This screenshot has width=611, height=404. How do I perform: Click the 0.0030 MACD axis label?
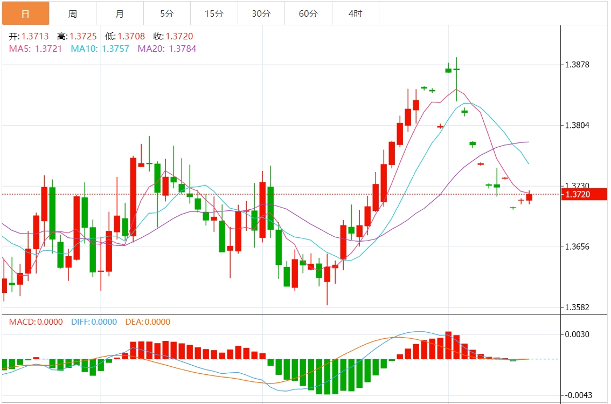(577, 334)
